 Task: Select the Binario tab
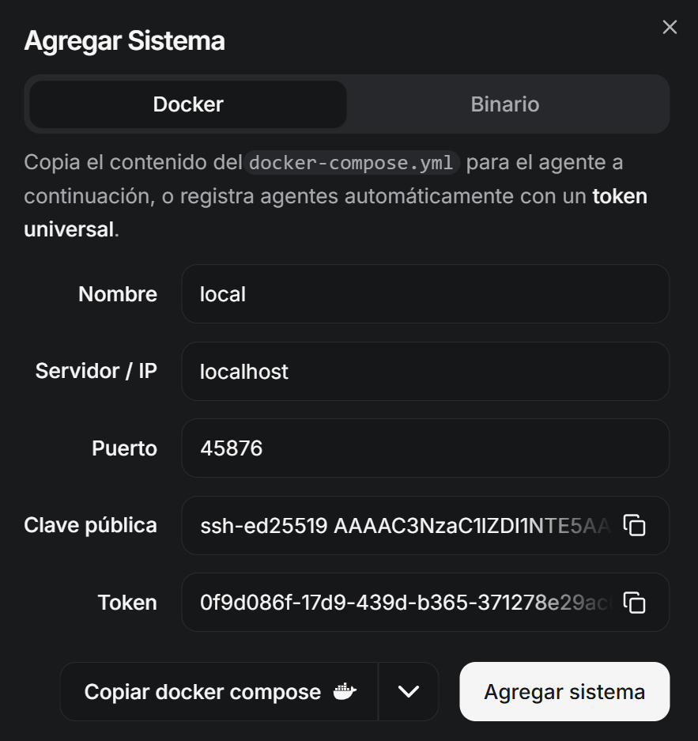(x=505, y=104)
